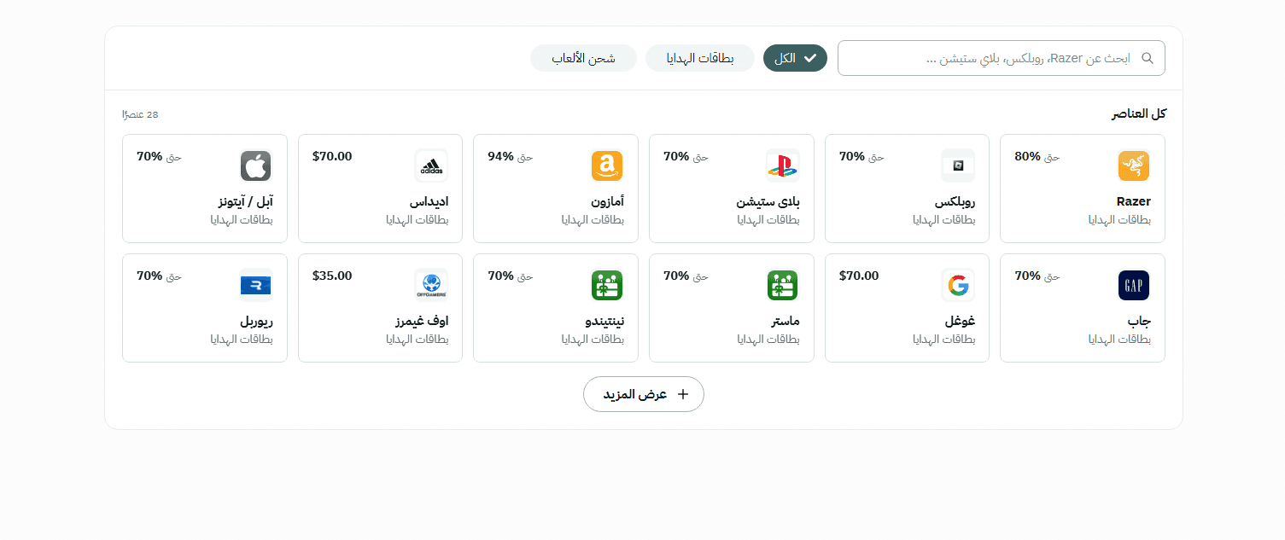The image size is (1285, 540).
Task: Click the عرض المزيد button
Action: pos(644,394)
